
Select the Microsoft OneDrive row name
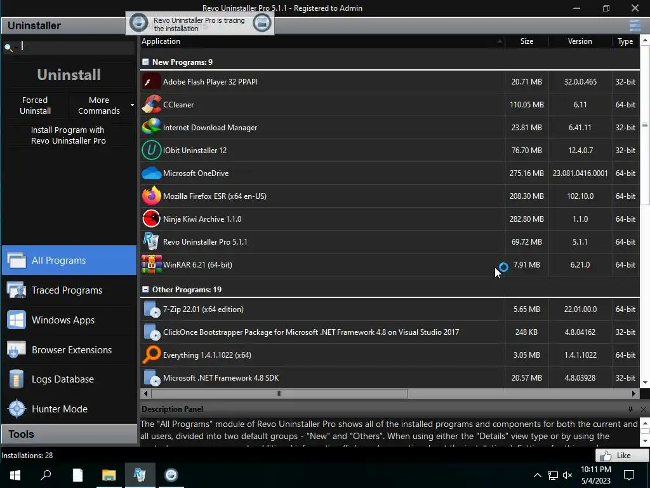pos(196,173)
